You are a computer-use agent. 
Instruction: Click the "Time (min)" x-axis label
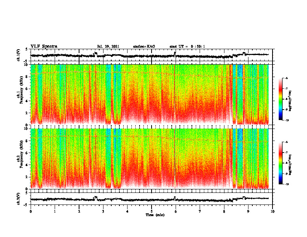(x=155, y=215)
